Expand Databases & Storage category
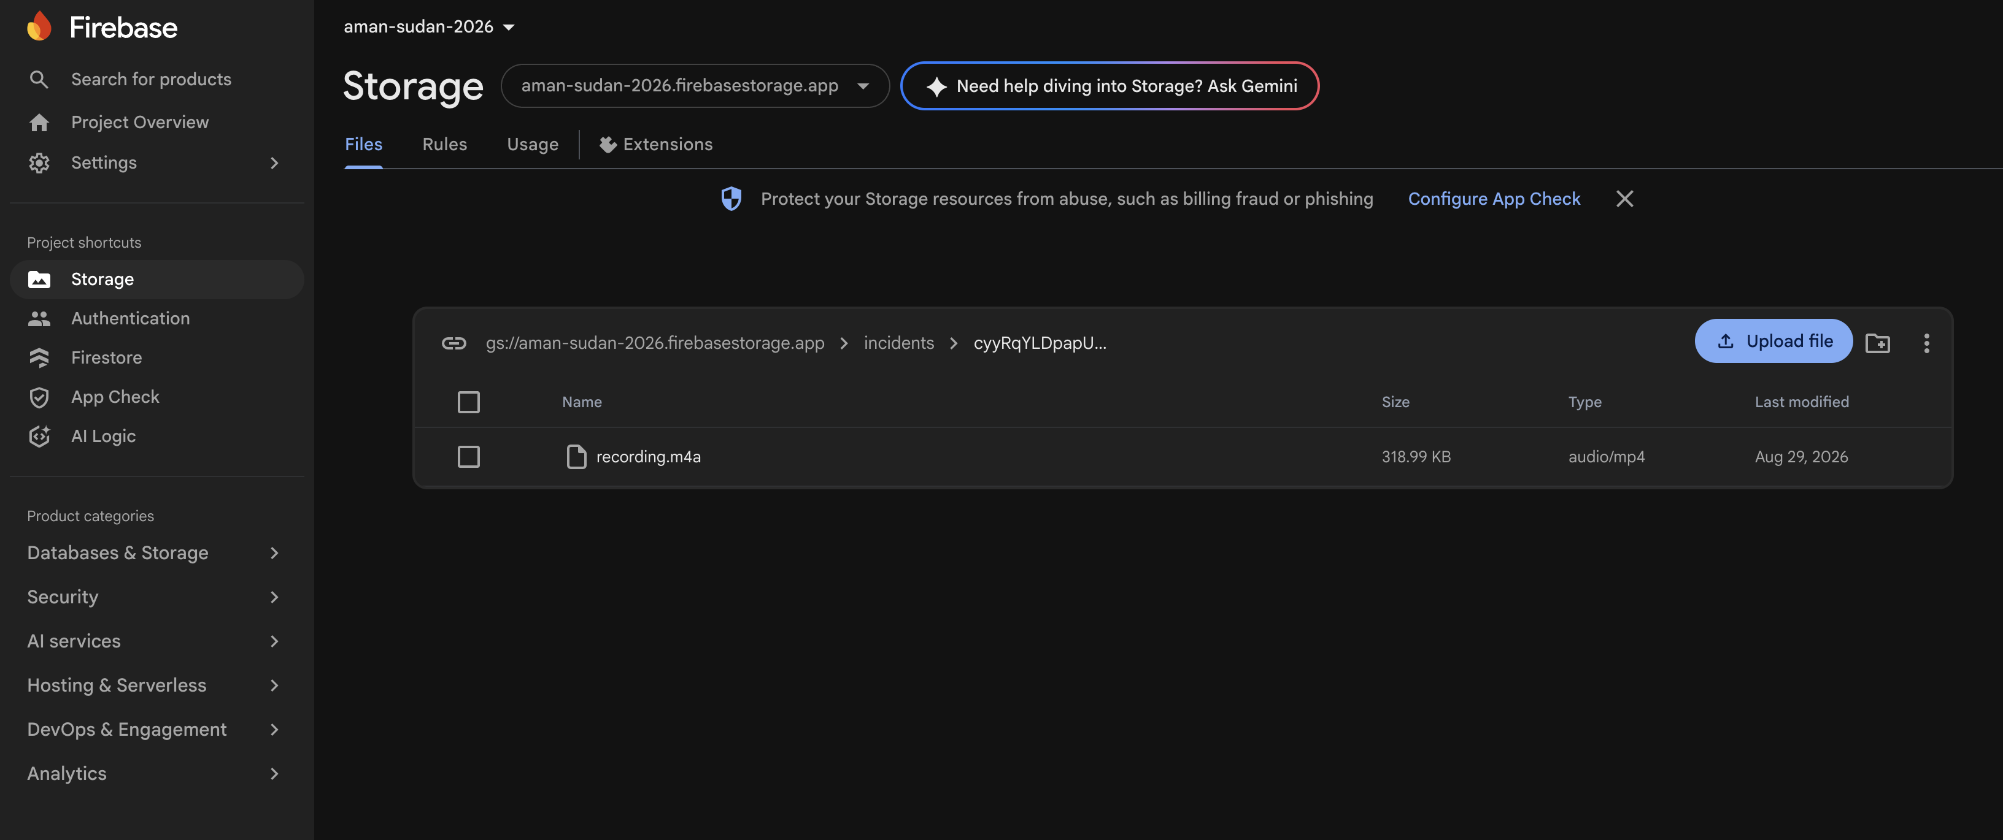This screenshot has width=2003, height=840. [x=153, y=552]
